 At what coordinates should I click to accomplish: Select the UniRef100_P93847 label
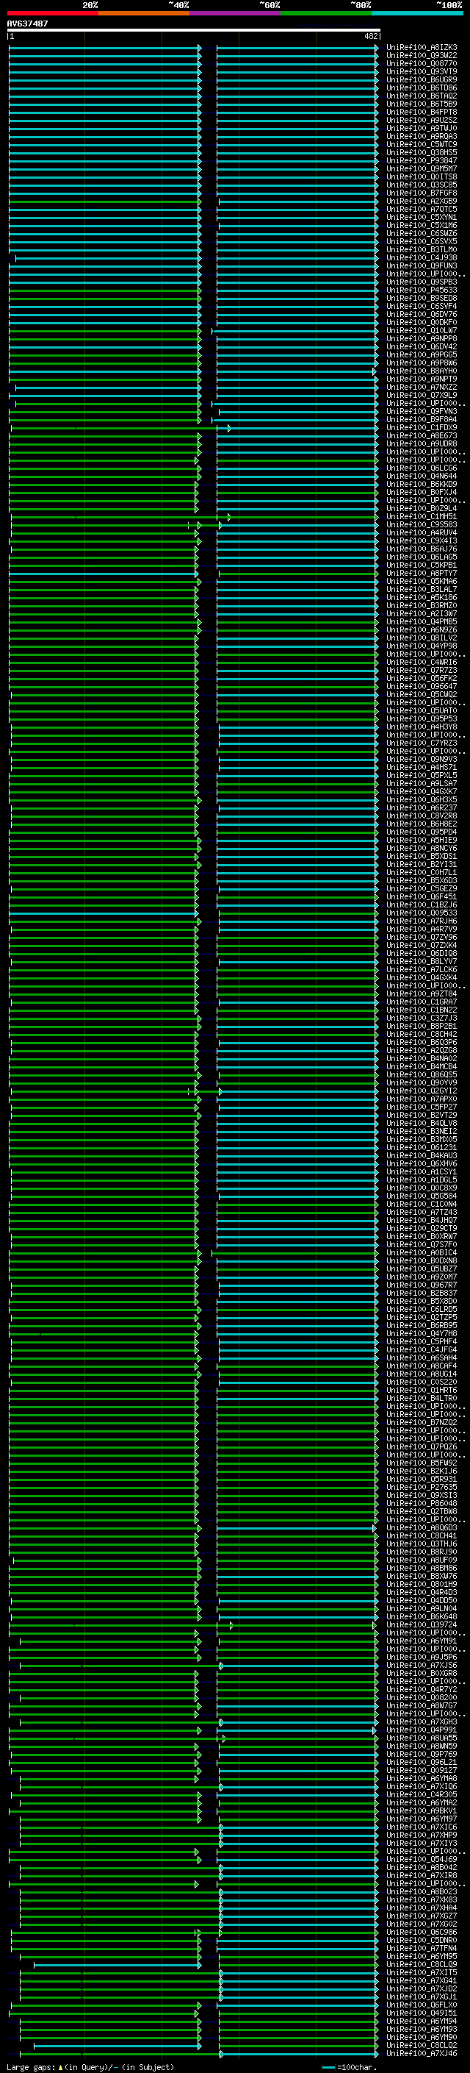[421, 160]
